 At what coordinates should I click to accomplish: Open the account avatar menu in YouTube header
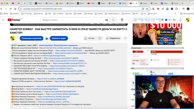(x=188, y=20)
